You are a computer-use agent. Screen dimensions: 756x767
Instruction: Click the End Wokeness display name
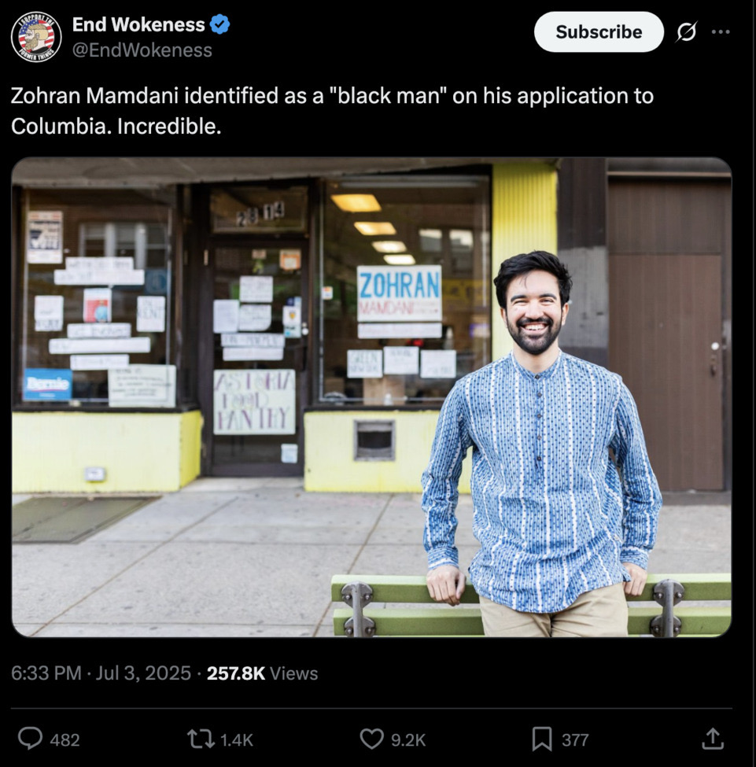point(138,24)
